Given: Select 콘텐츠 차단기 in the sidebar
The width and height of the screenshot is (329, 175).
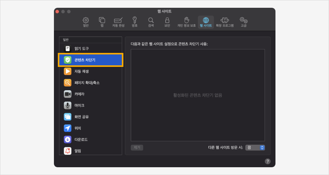Looking at the screenshot, I should (90, 60).
